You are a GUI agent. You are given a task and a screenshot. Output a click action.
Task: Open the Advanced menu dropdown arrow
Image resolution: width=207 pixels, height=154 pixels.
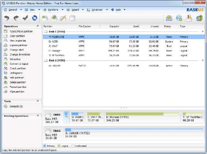(107, 10)
